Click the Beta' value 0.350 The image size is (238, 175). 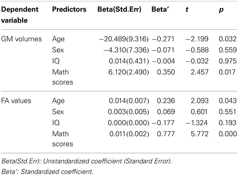point(166,72)
